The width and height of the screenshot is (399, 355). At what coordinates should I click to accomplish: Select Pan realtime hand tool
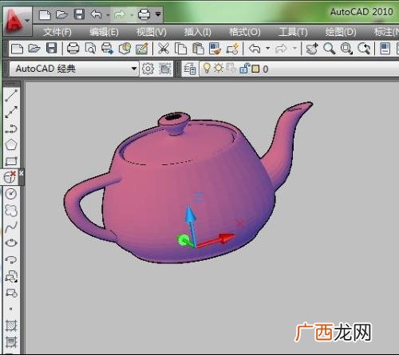point(312,49)
